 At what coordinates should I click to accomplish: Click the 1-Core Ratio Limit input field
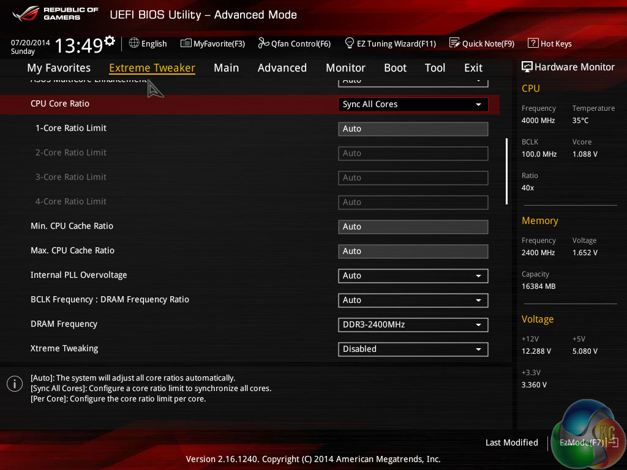(413, 129)
